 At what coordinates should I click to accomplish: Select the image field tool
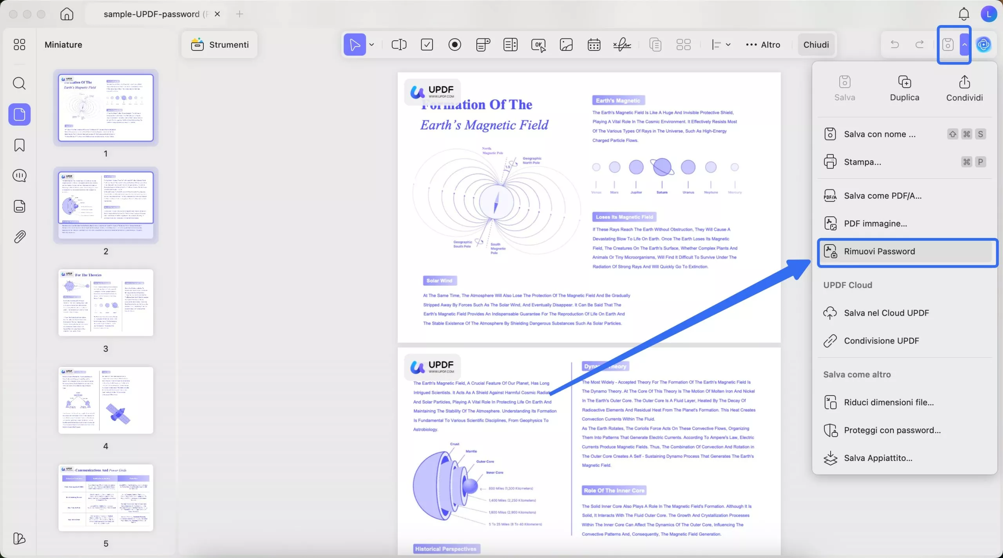566,45
